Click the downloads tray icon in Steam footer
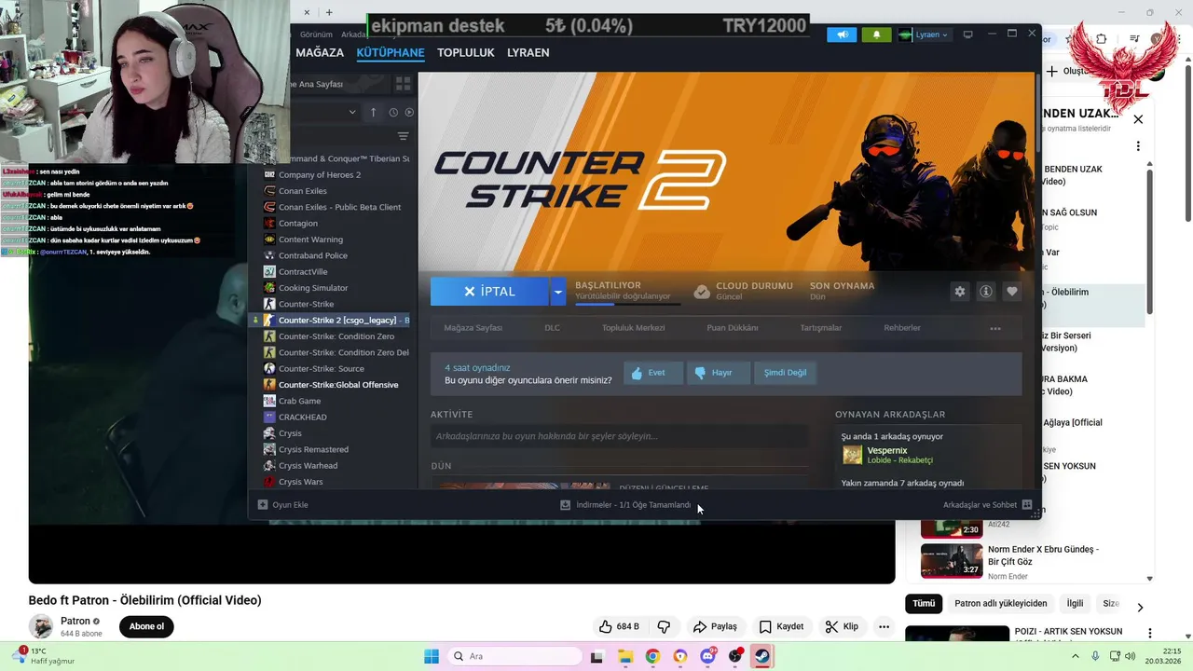 coord(565,505)
